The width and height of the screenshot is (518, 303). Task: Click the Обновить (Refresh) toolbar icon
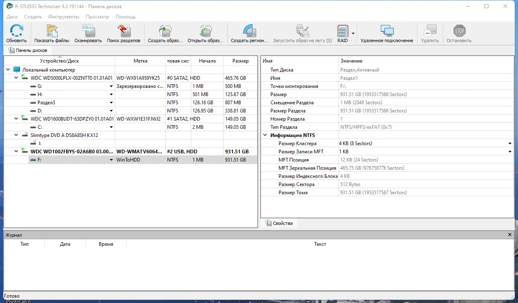pos(16,33)
